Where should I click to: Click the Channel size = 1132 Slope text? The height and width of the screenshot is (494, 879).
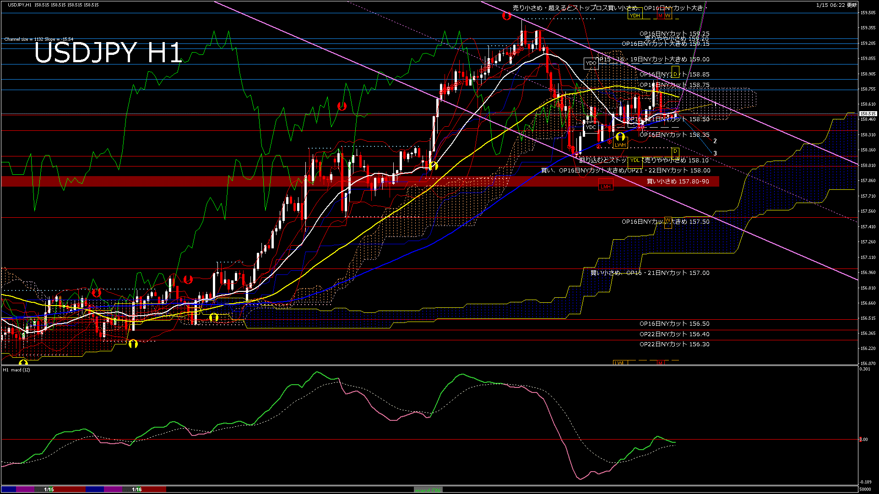[x=39, y=39]
